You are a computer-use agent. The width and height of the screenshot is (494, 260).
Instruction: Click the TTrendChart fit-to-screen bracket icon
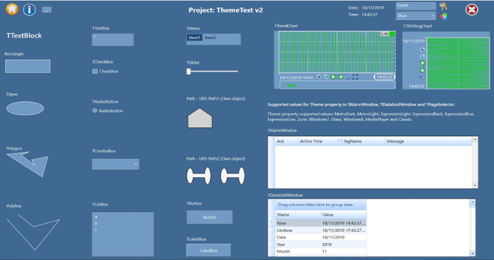(355, 77)
